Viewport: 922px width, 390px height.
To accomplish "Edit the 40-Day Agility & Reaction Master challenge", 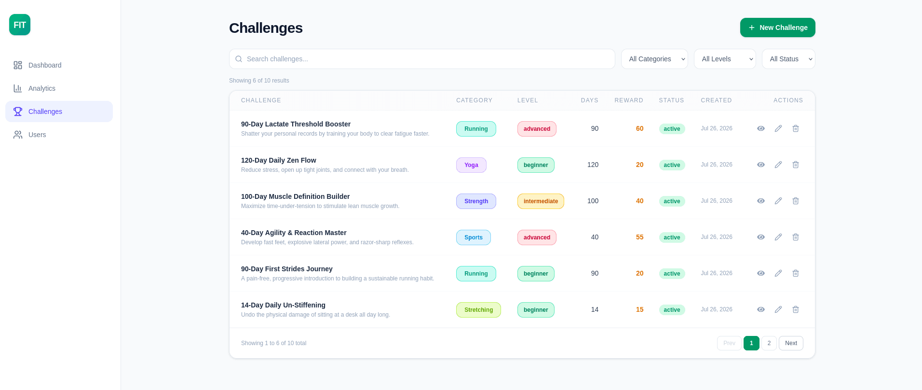I will [x=778, y=237].
